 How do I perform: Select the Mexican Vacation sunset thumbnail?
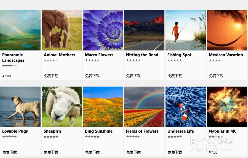227,30
